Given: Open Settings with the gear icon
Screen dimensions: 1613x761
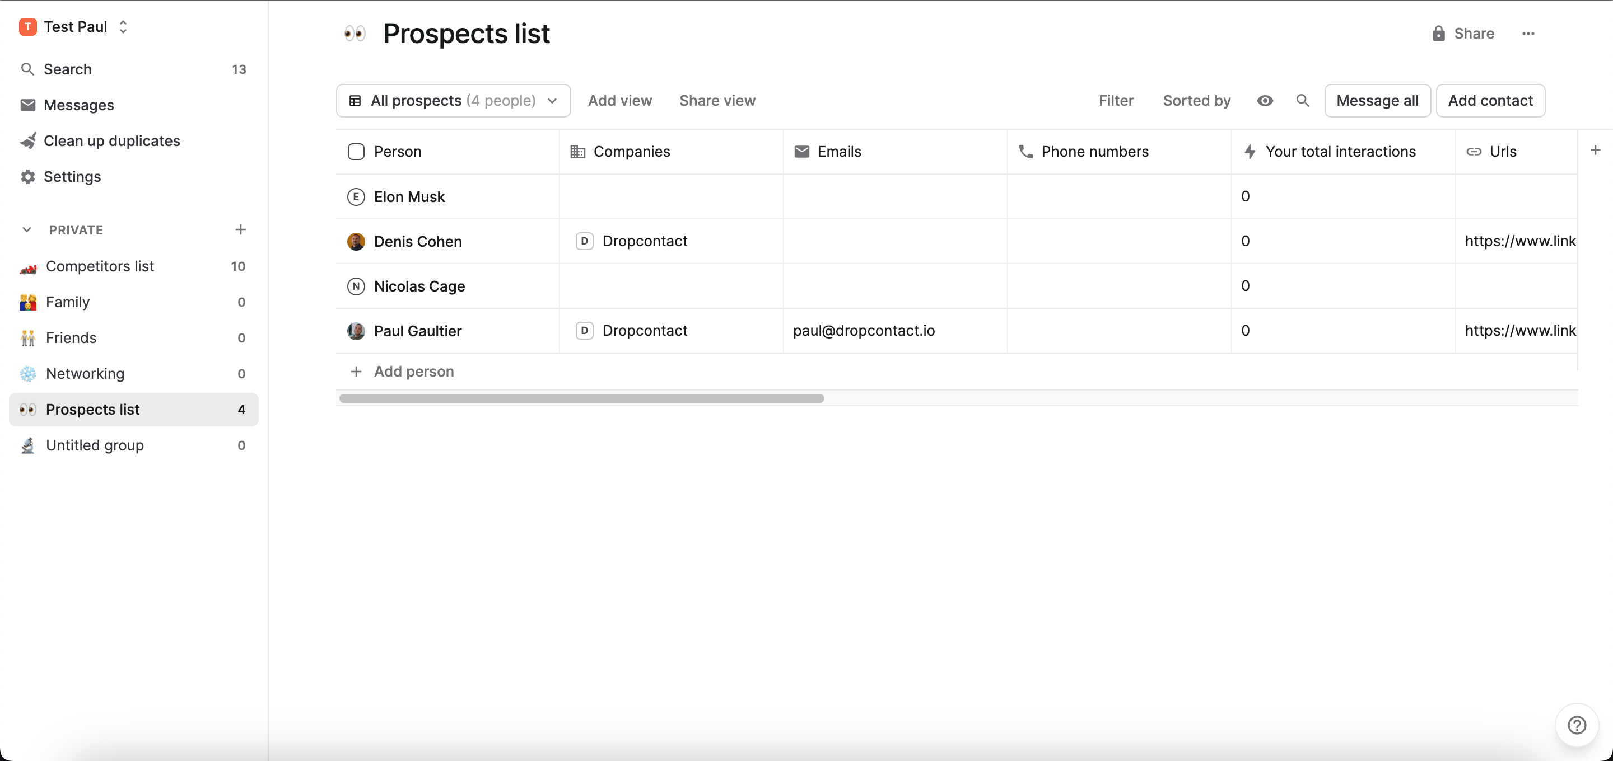Looking at the screenshot, I should pos(27,176).
